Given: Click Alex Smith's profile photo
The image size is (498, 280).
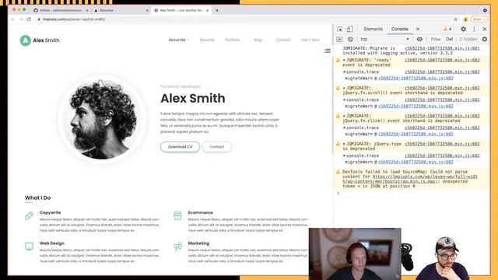Looking at the screenshot, I should tap(103, 119).
